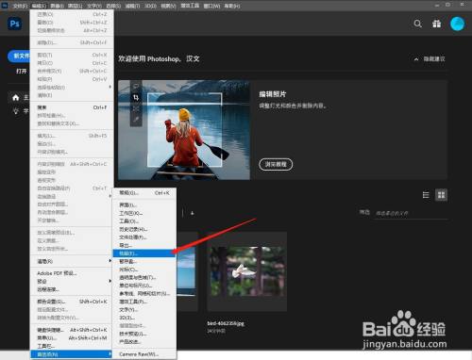Switch recent files to grid view
Image resolution: width=472 pixels, height=360 pixels.
[x=441, y=195]
